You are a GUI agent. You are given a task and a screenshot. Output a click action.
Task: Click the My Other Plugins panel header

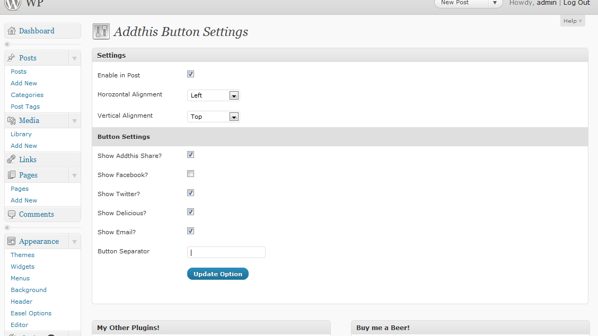212,328
